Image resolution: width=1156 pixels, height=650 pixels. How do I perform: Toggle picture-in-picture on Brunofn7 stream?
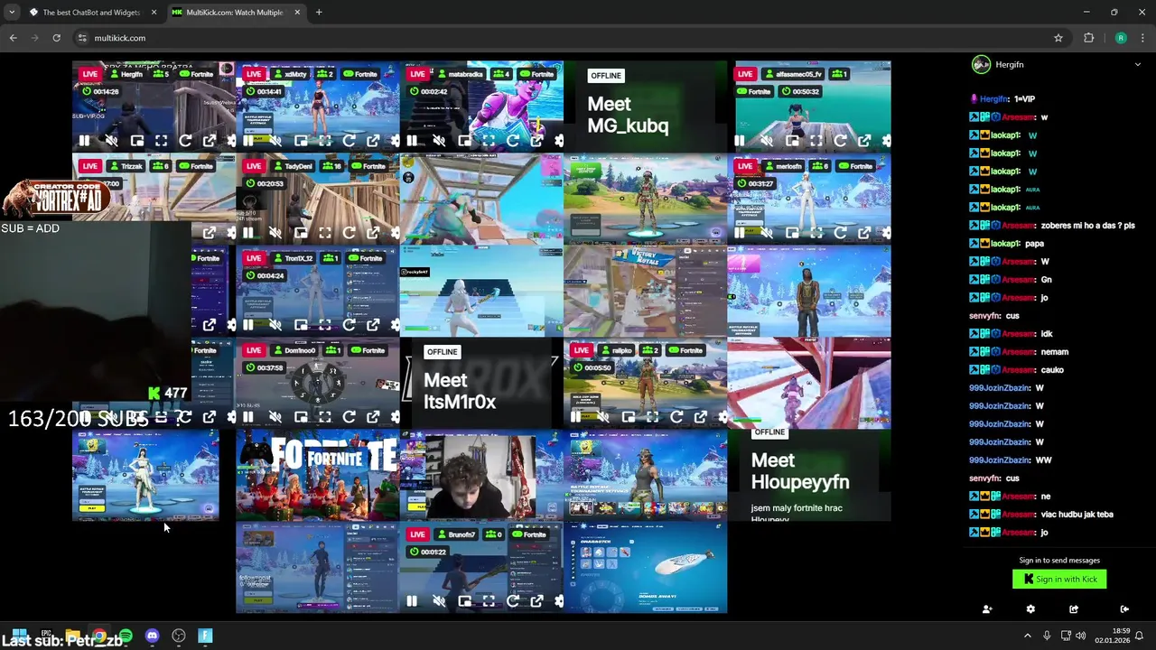pos(464,601)
